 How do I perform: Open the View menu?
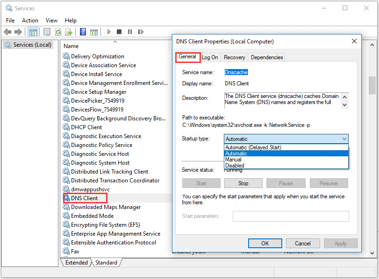(x=51, y=21)
